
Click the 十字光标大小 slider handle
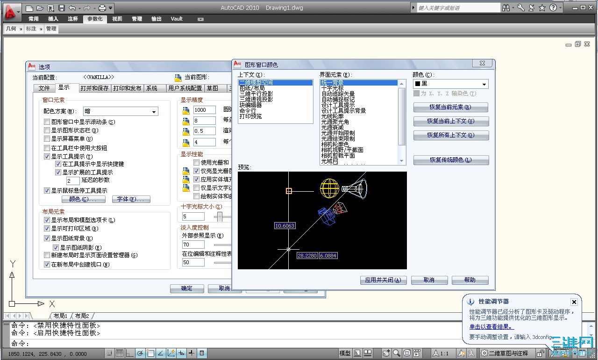[x=220, y=216]
